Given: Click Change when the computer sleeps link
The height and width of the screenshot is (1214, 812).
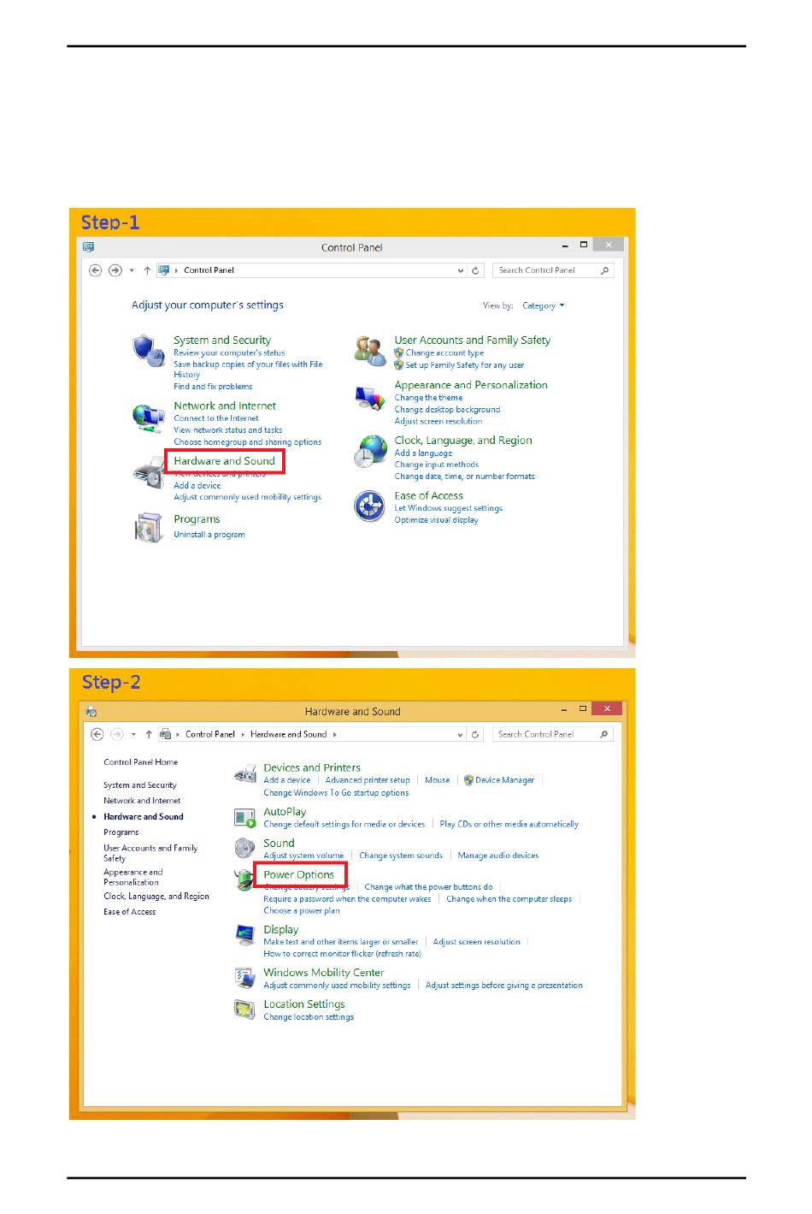Looking at the screenshot, I should pyautogui.click(x=509, y=899).
